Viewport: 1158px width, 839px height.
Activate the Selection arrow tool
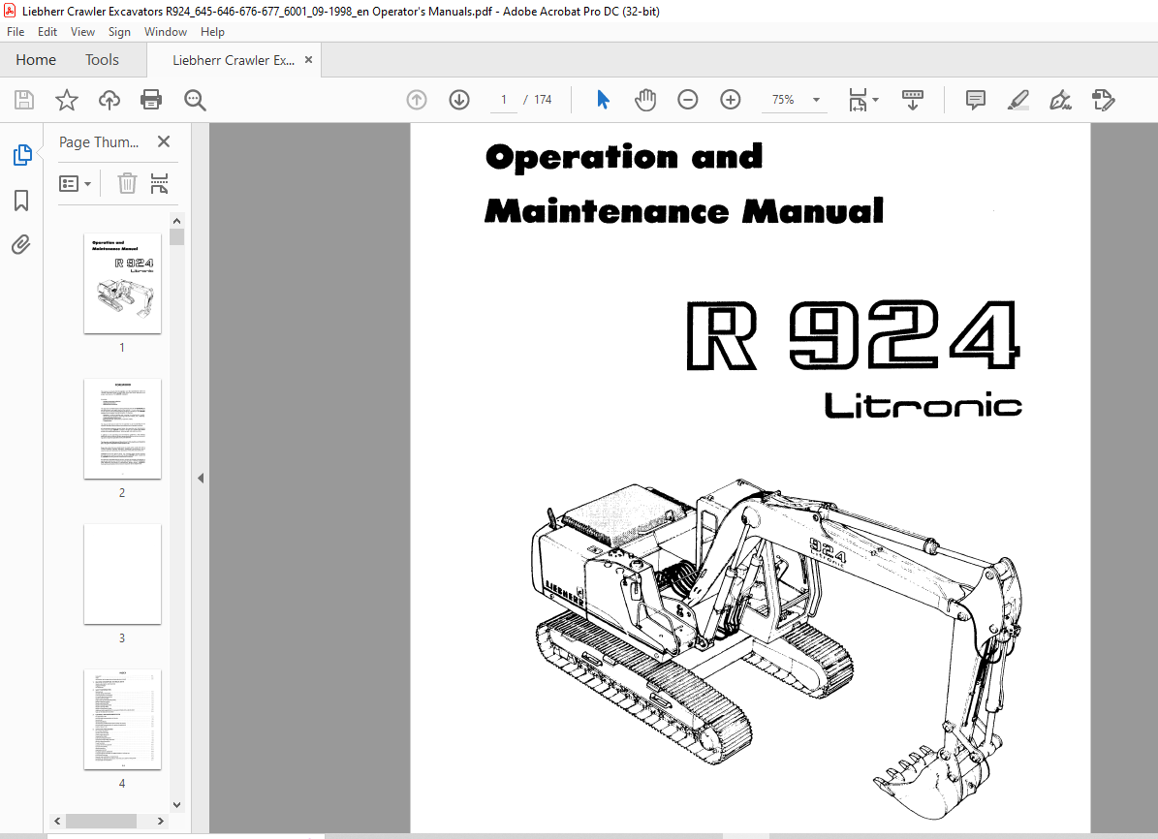pyautogui.click(x=603, y=100)
